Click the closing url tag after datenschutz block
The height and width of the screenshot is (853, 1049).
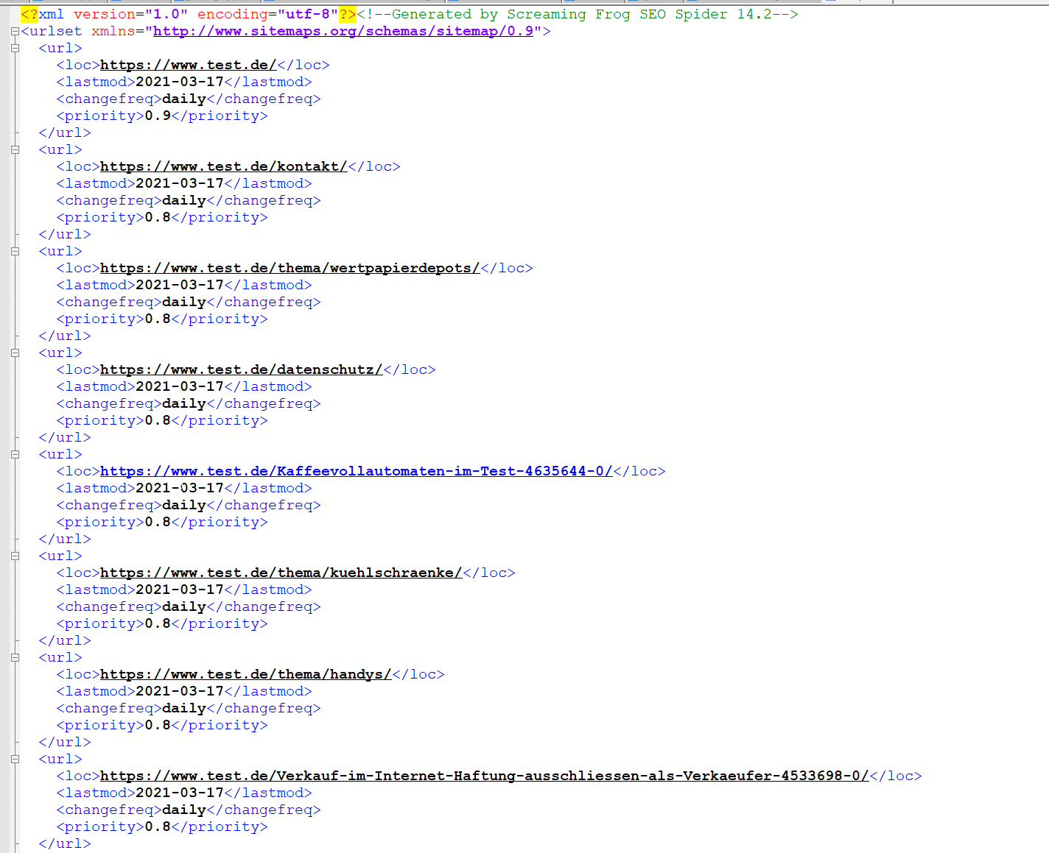65,437
